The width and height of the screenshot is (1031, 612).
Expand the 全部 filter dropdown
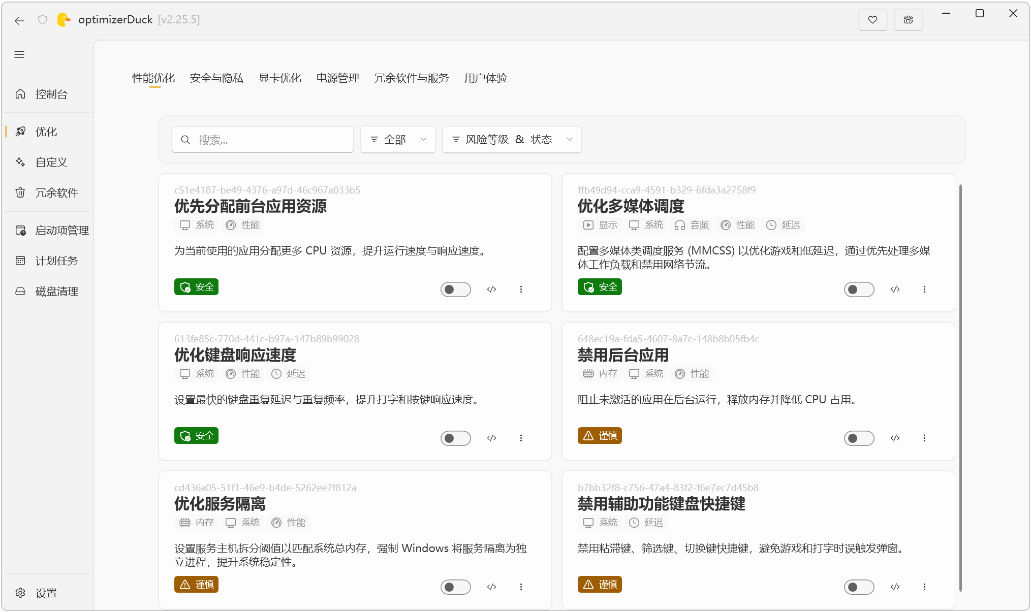(x=398, y=140)
